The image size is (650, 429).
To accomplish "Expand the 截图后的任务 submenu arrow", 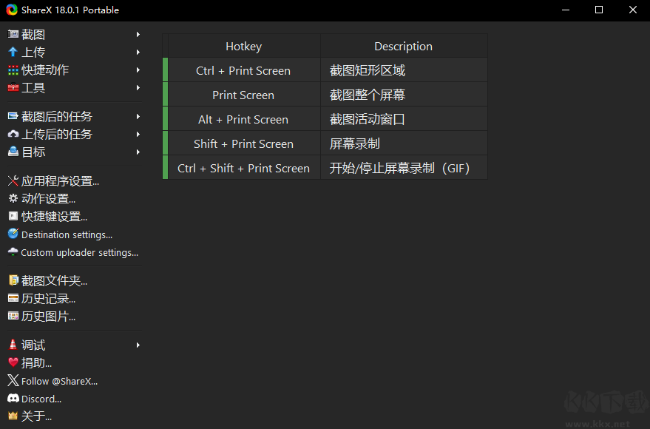I will 138,116.
